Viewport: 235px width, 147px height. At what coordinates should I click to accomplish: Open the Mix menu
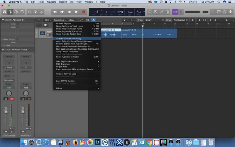(72, 2)
